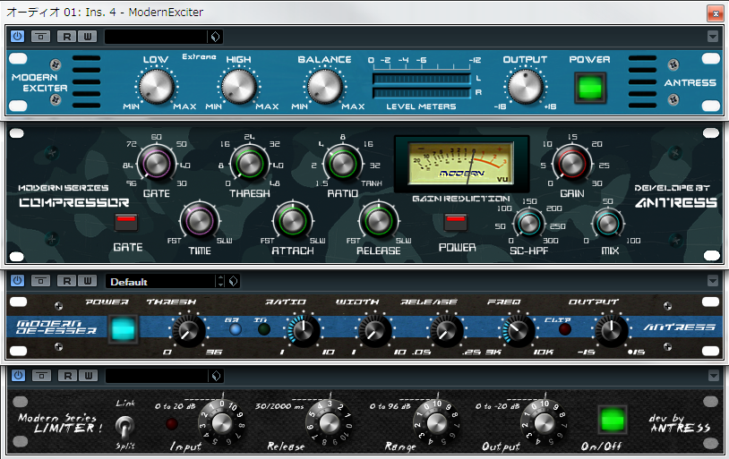This screenshot has height=459, width=729.
Task: Click the ModernExciter HIGH knob
Action: point(239,86)
